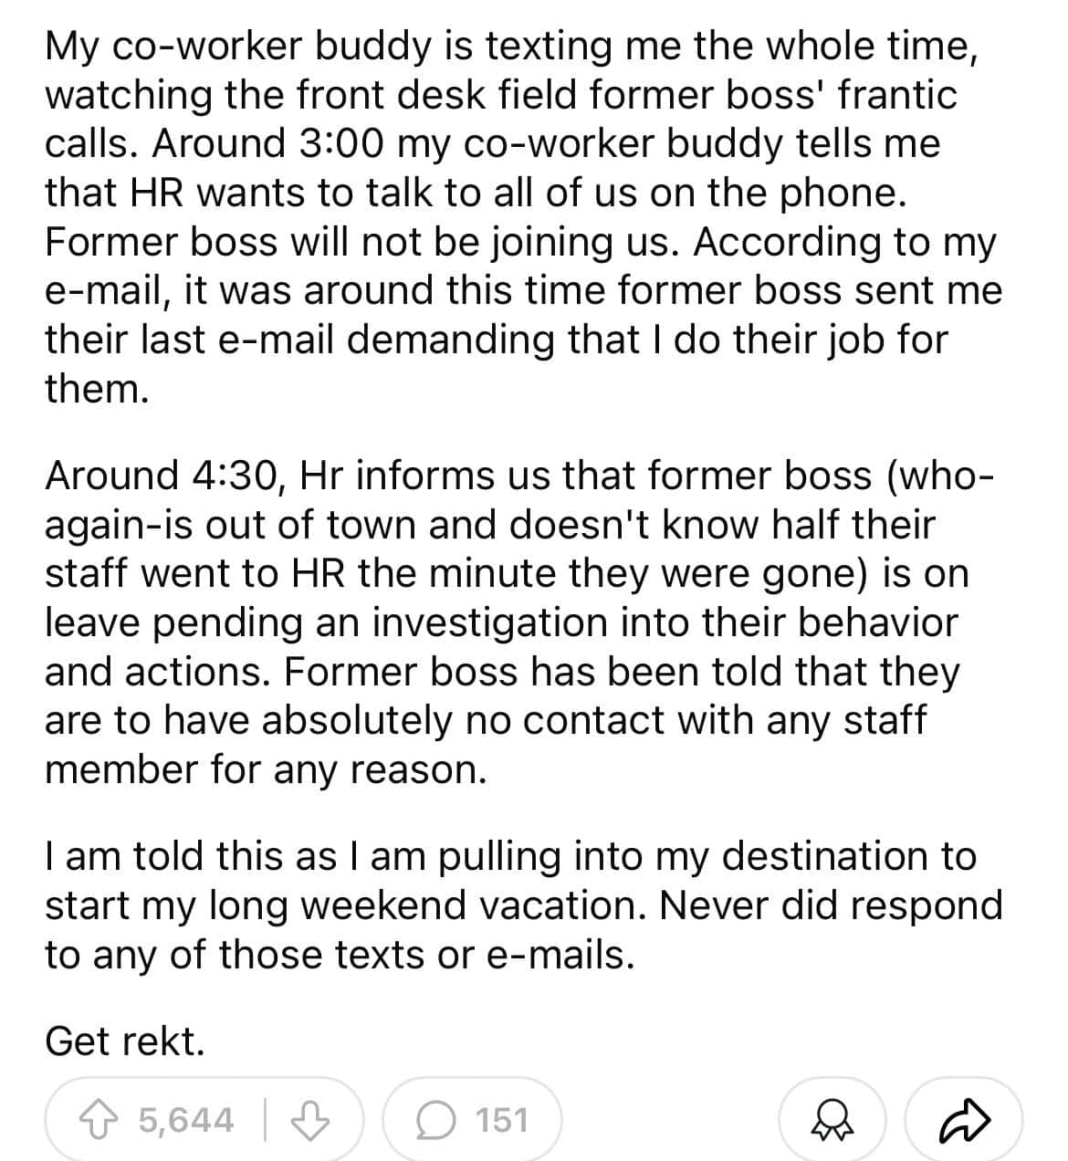Give an award using the ribbon icon

click(x=830, y=1120)
